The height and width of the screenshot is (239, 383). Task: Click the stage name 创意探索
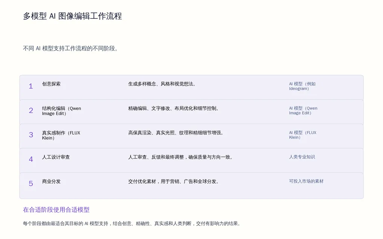[51, 84]
